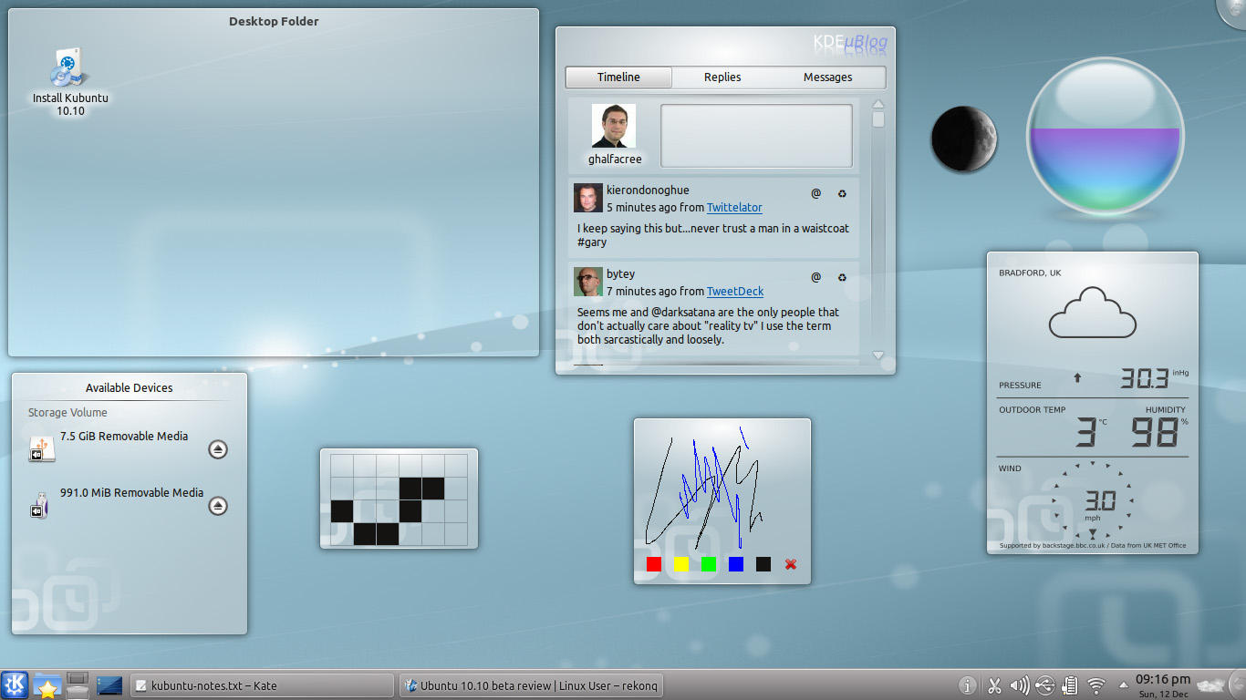Screen dimensions: 1246x700
Task: Open the TweetDeck link
Action: pos(735,292)
